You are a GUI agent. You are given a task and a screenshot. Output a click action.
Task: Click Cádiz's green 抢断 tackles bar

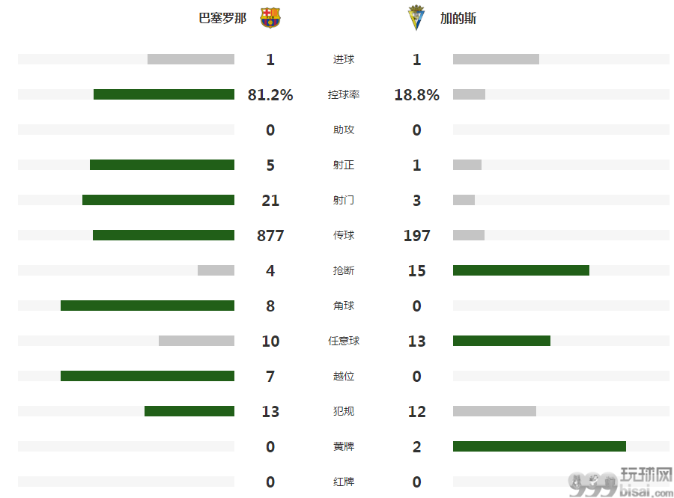pos(521,270)
